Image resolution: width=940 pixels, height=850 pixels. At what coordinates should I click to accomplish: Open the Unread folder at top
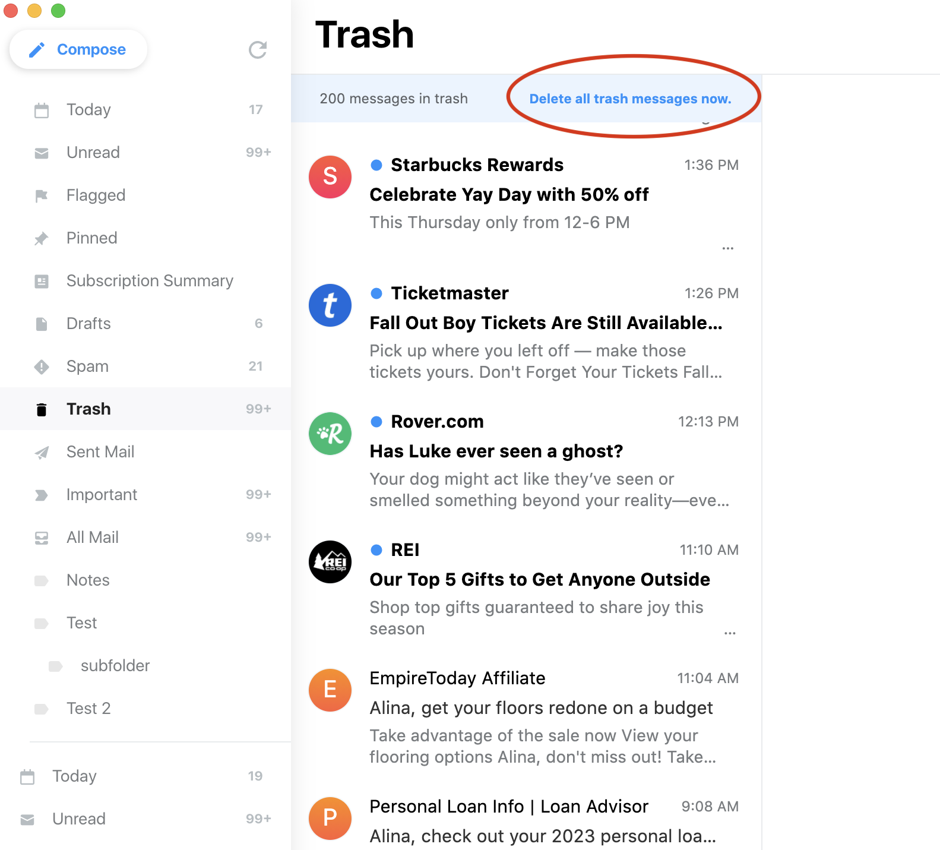tap(93, 153)
